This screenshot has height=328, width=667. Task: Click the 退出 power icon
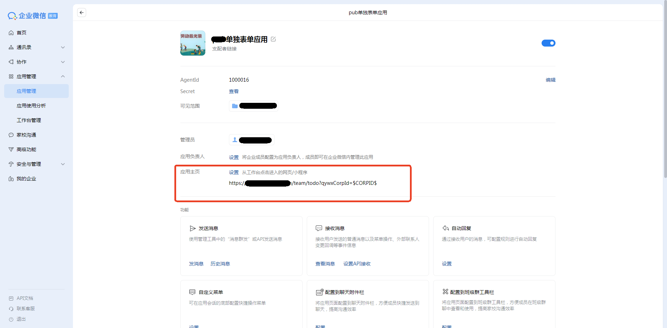[11, 319]
